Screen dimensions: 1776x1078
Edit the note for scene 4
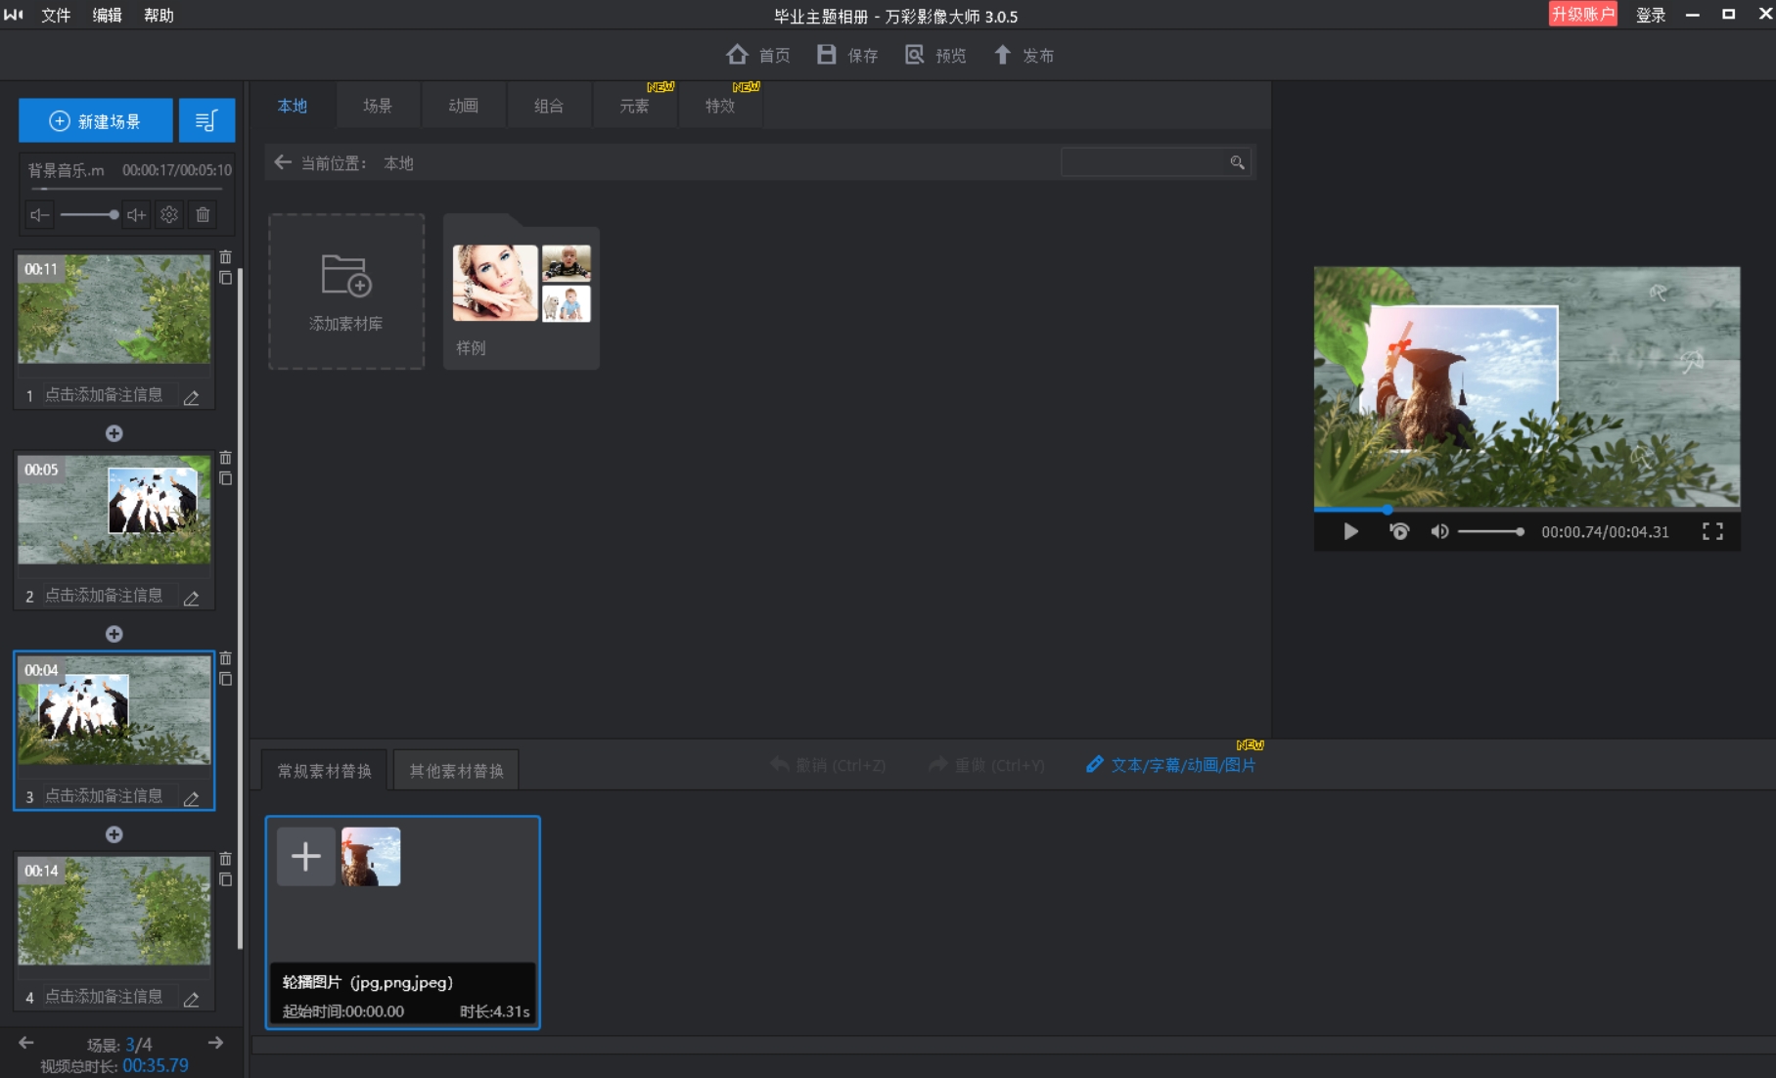192,999
